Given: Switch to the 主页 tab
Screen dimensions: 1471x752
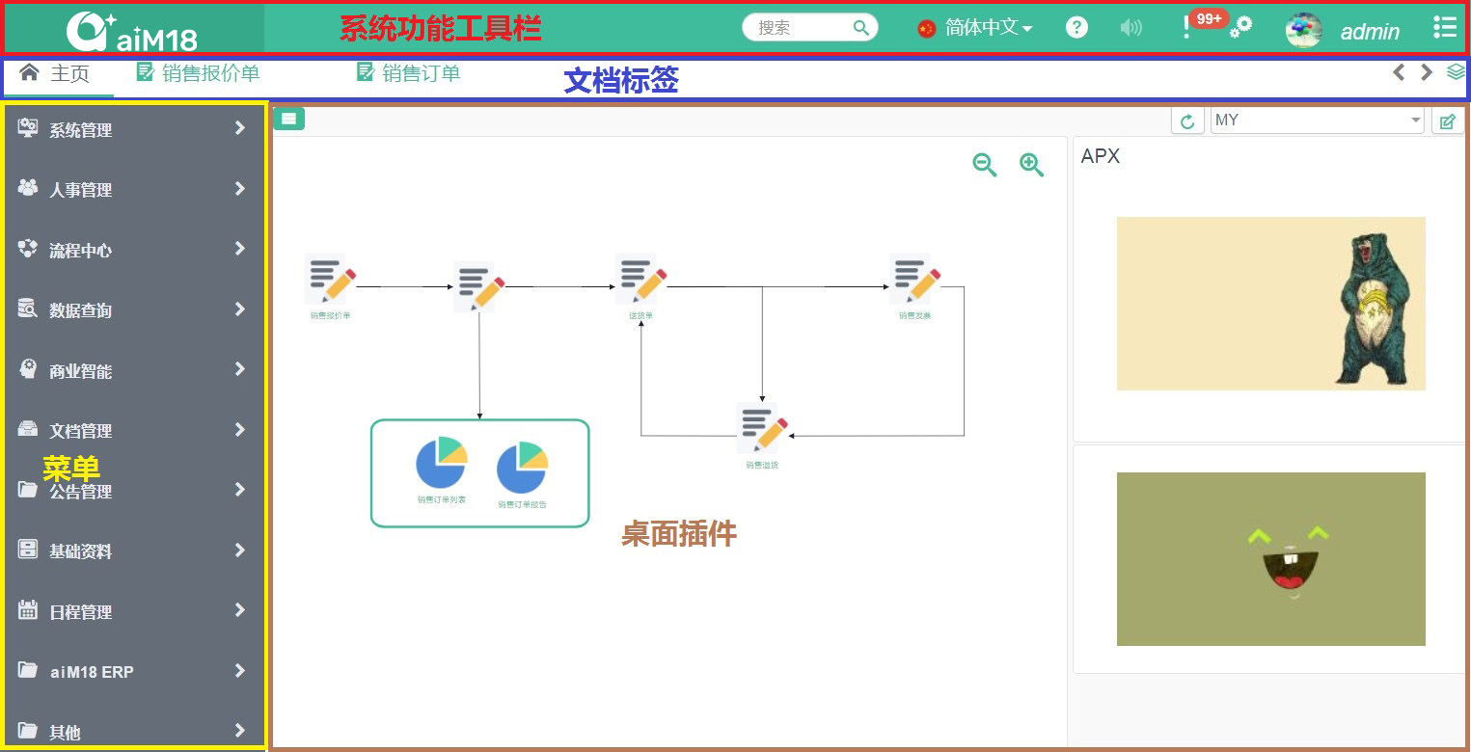Looking at the screenshot, I should point(55,73).
